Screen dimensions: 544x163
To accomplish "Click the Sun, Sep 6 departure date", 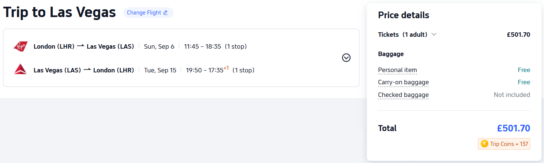I will [159, 46].
